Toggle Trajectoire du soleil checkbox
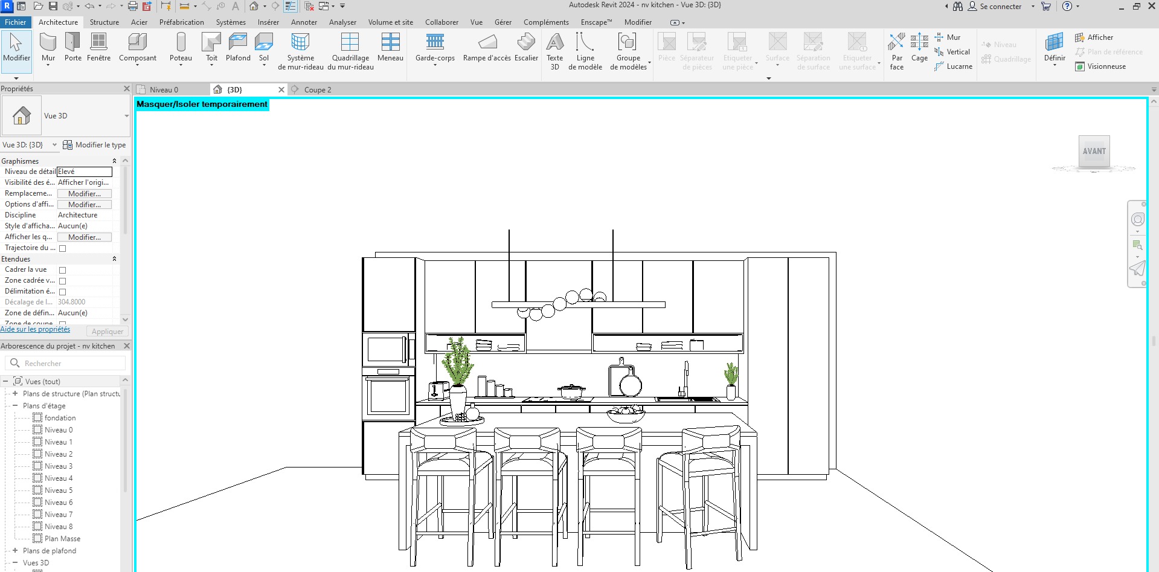 pos(62,248)
